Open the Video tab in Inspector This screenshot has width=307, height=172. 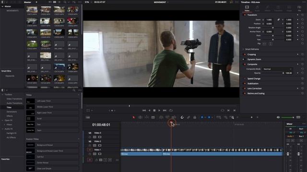(247, 9)
